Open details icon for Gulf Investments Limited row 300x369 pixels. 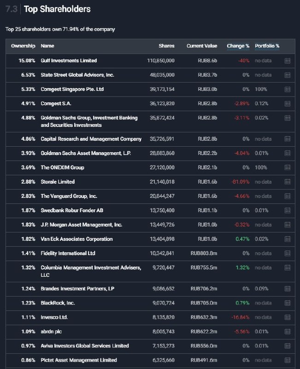287,61
